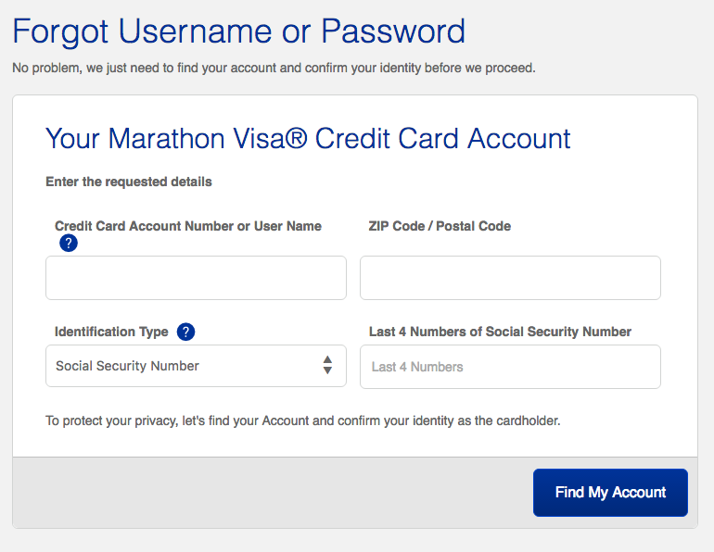714x552 pixels.
Task: Click the To protect your privacy notice text
Action: pyautogui.click(x=303, y=420)
